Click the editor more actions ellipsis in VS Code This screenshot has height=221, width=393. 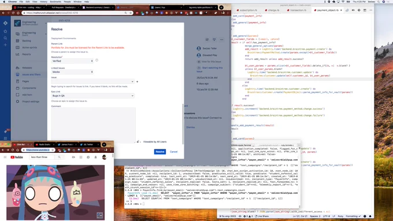coord(371,10)
